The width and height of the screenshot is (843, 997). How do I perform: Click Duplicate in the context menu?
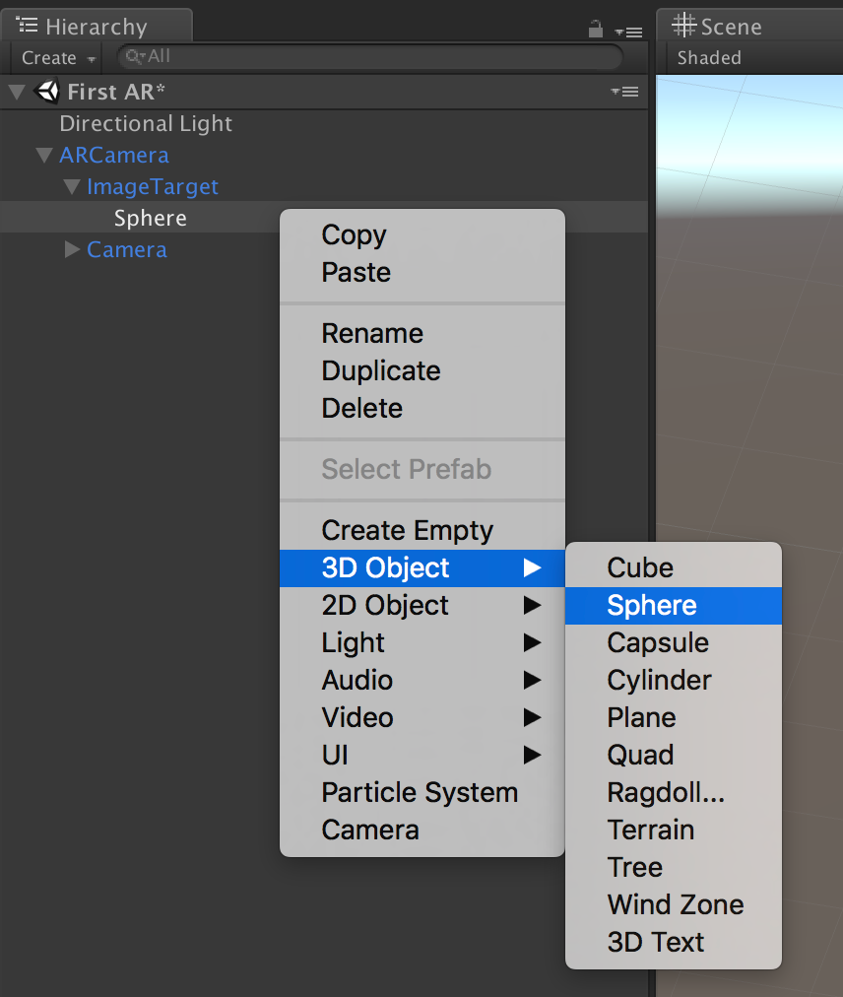pos(381,371)
